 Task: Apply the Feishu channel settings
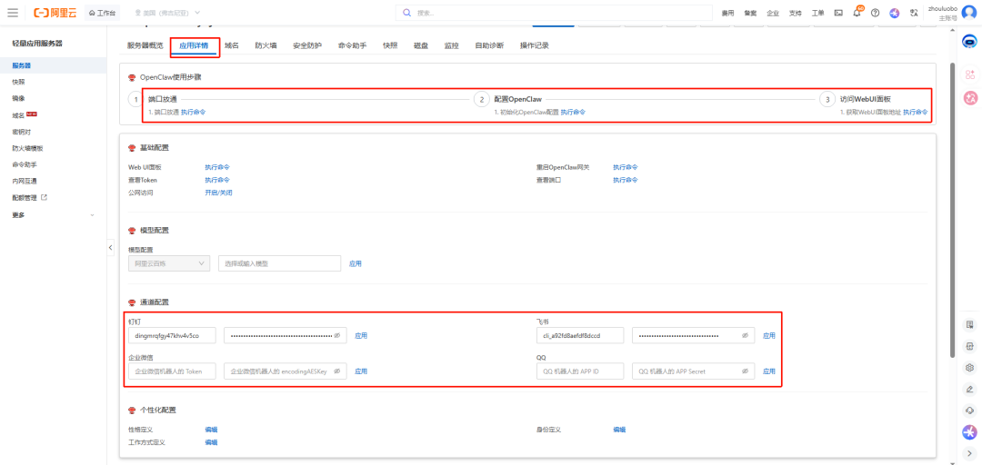tap(769, 335)
